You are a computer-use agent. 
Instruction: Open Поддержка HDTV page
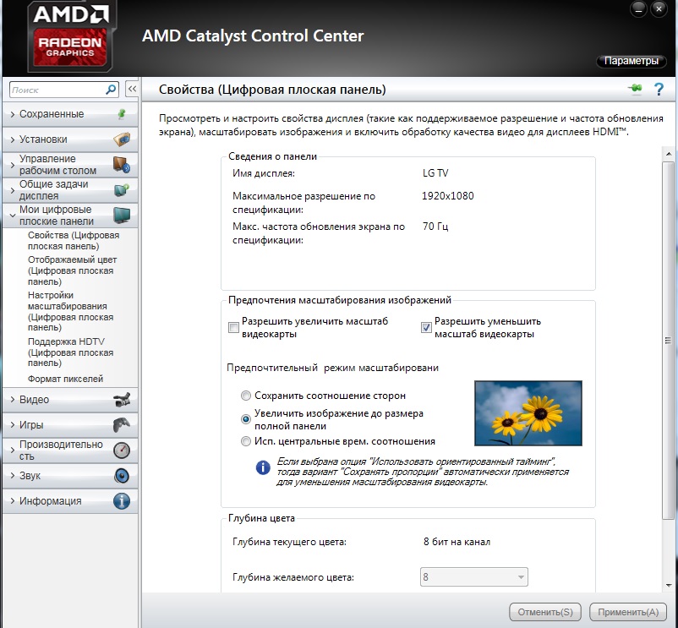pos(70,352)
